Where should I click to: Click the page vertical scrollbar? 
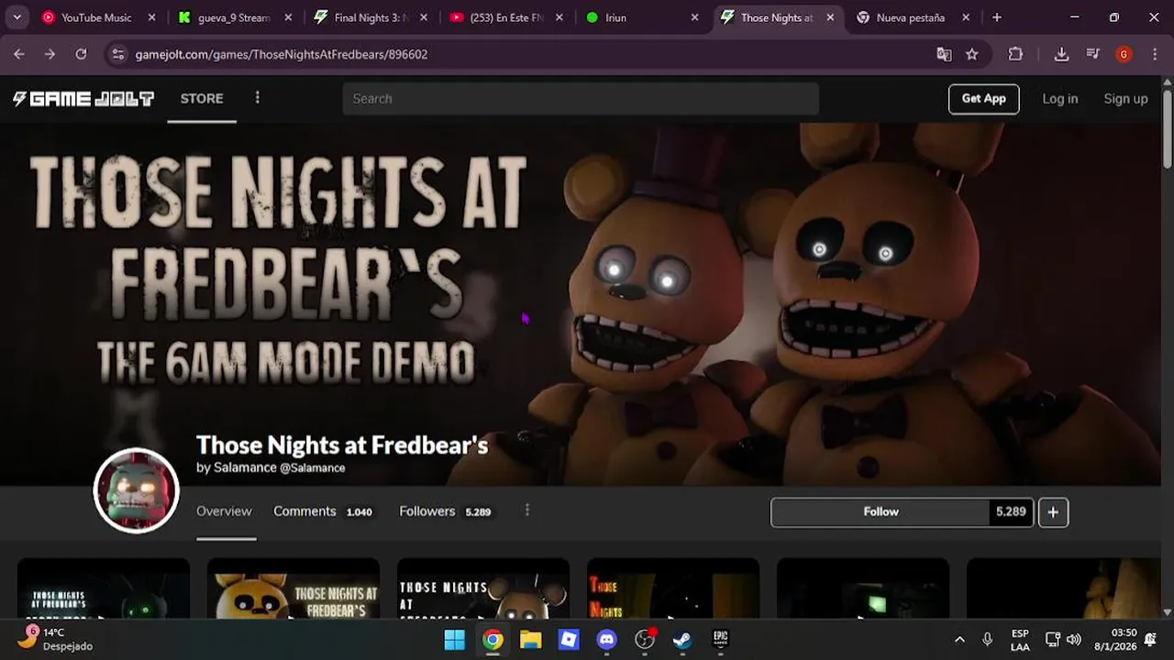coord(1167,128)
